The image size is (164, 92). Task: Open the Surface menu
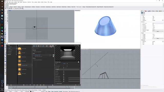(x=15, y=2)
